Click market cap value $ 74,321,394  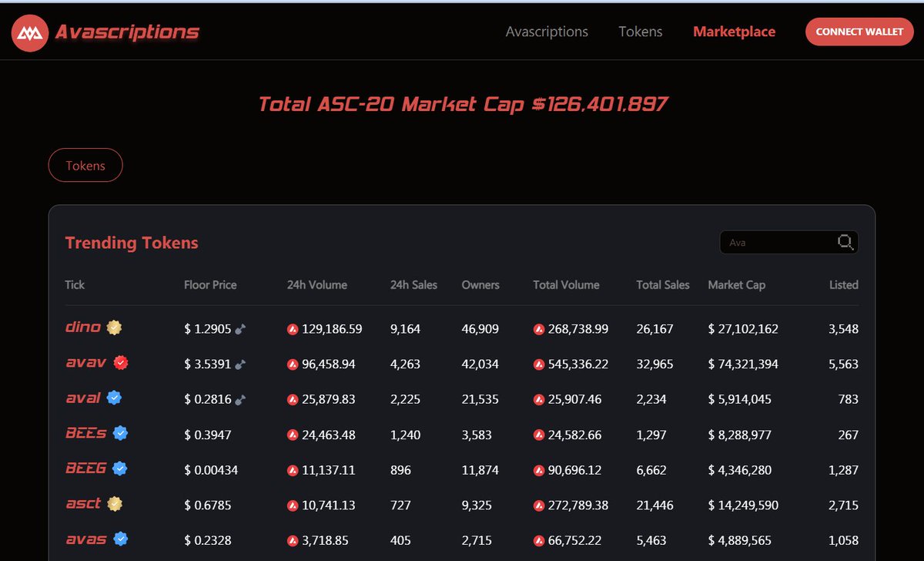pos(743,364)
